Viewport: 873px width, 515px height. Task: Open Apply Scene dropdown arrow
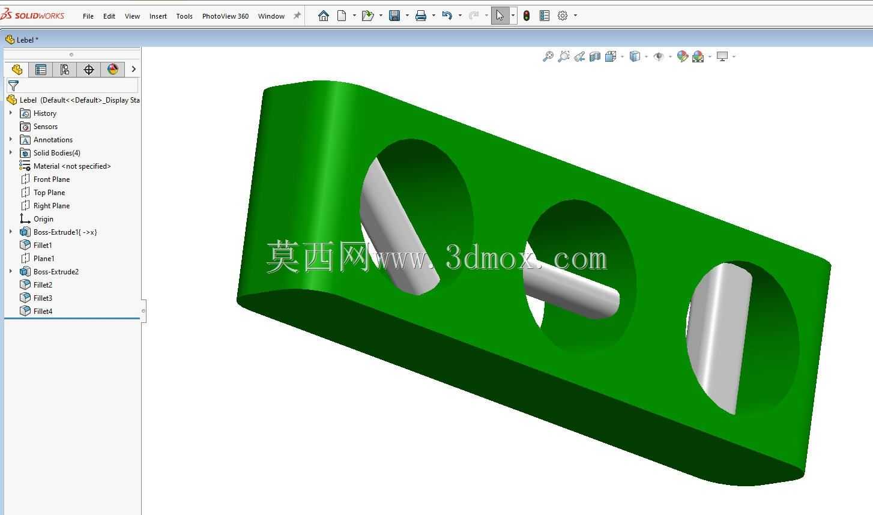[710, 56]
